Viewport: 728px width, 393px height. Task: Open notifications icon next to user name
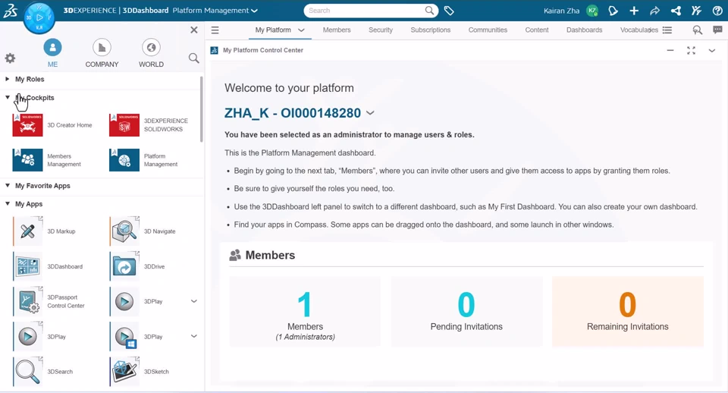tap(613, 11)
